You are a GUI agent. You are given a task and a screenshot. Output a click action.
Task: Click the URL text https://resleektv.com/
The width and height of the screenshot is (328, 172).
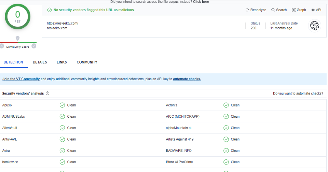pos(63,23)
